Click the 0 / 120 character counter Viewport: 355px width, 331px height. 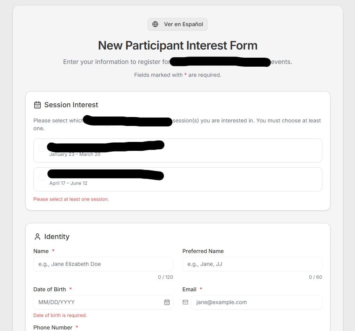click(x=165, y=277)
